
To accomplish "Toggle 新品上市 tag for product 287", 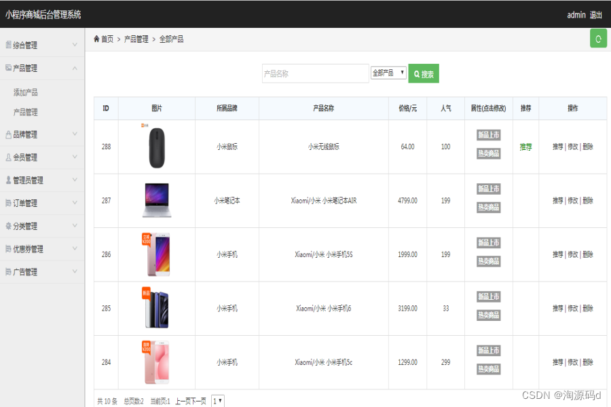I will (x=489, y=189).
